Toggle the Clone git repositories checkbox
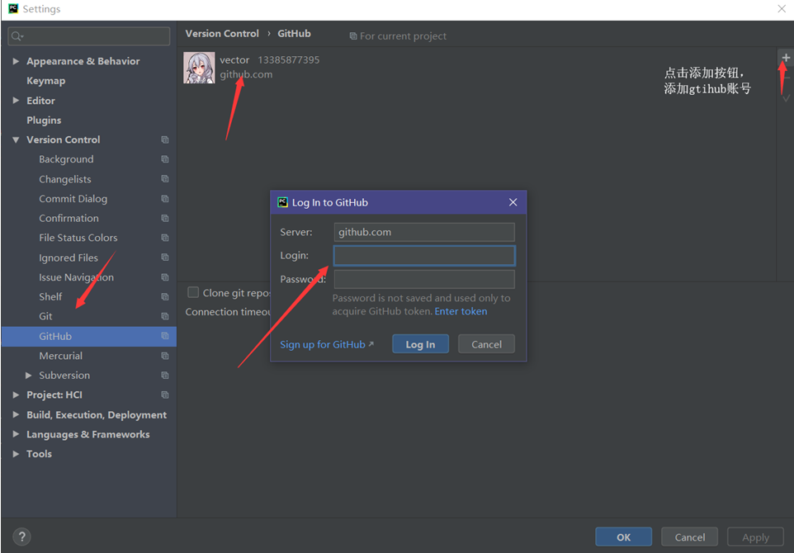 coord(193,292)
